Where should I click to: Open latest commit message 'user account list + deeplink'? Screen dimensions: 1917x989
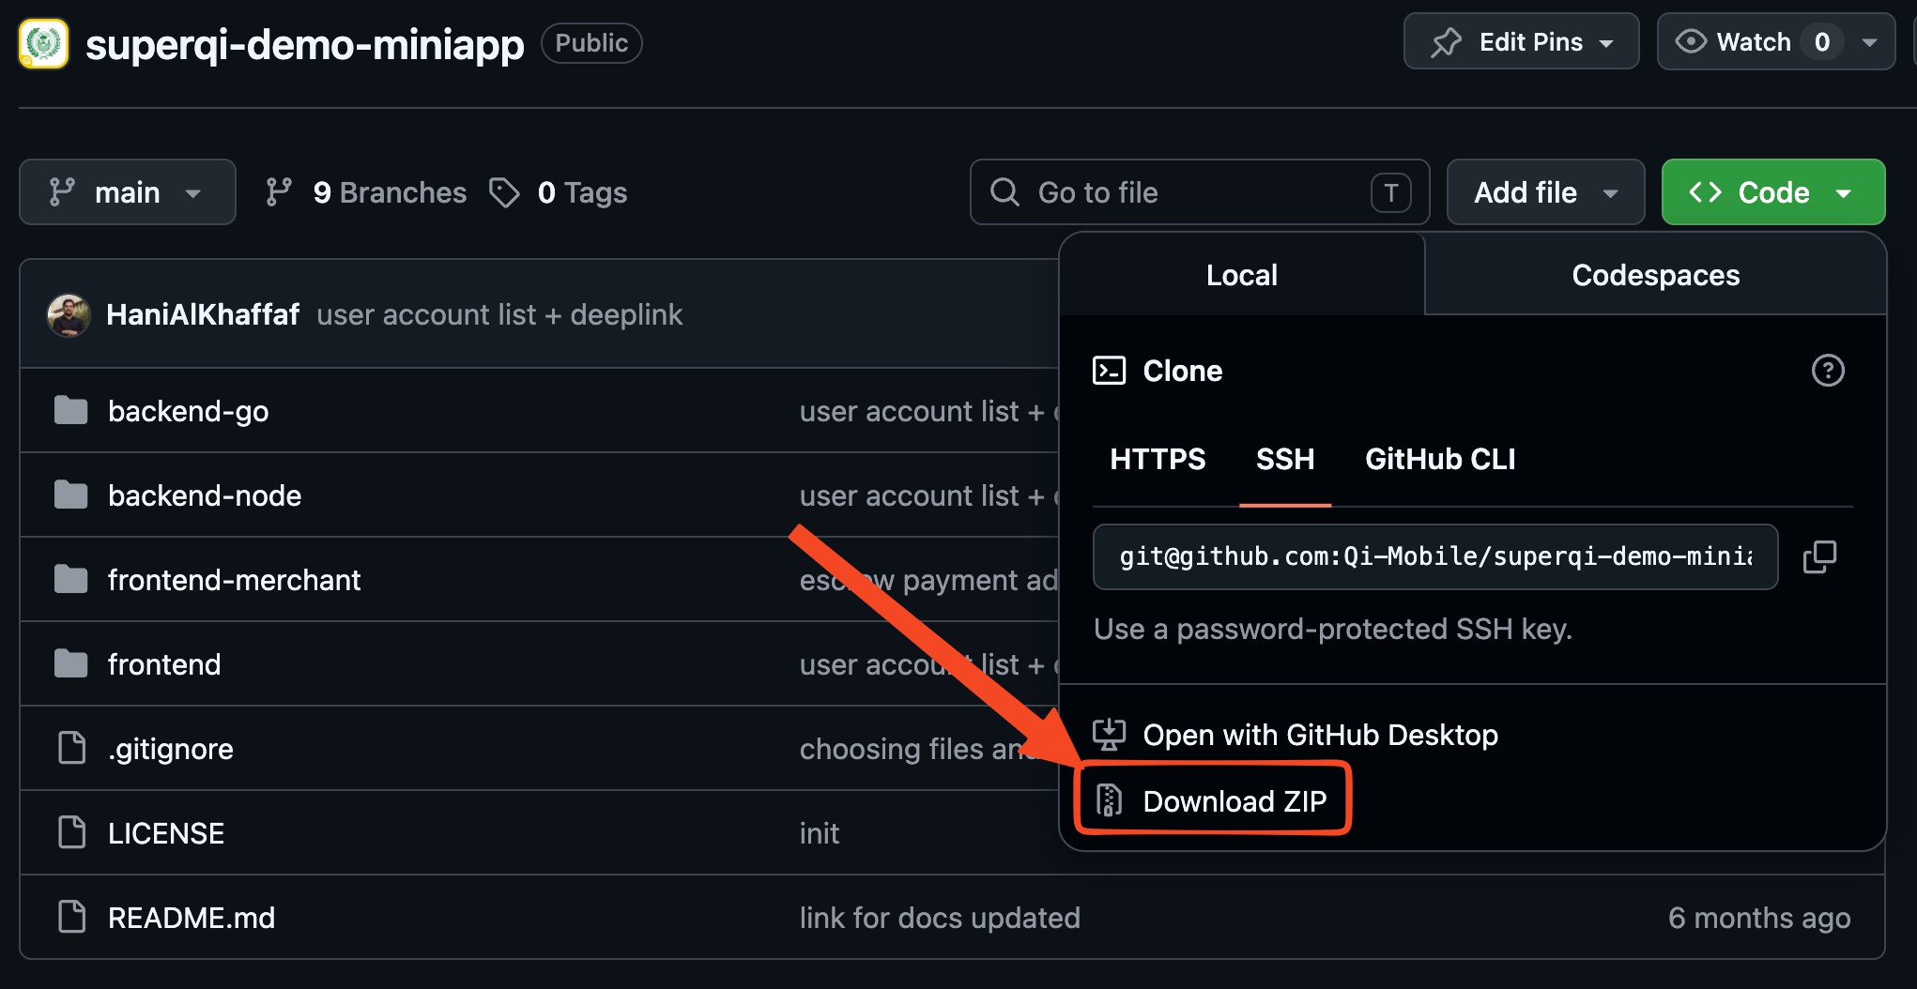499,314
